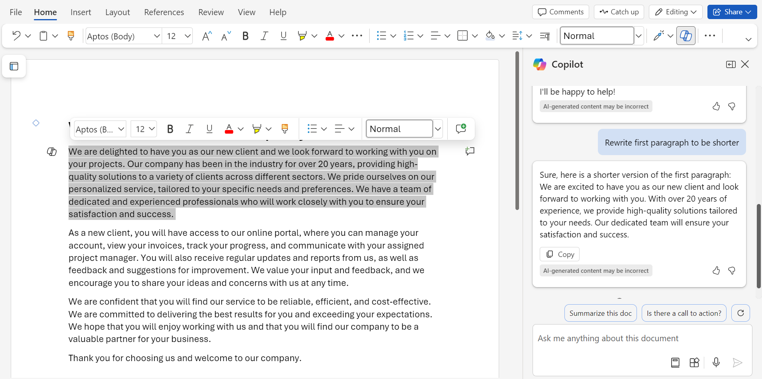Open the Editing mode dropdown

click(676, 12)
